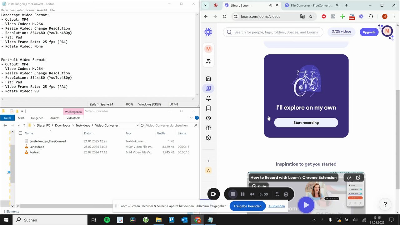Viewport: 400px width, 225px height.
Task: Select the Einstellungen_FreeConvert text file
Action: click(x=48, y=141)
